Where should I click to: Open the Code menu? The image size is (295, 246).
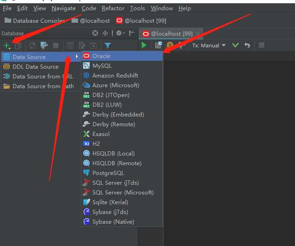89,8
